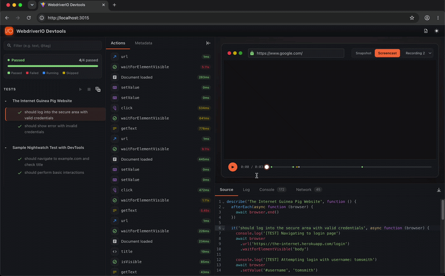
Task: Switch to Screencast view
Action: pos(387,53)
